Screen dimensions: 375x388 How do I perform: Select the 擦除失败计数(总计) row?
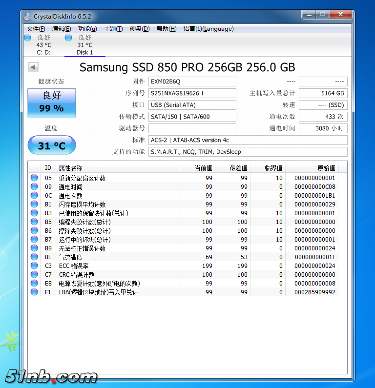click(x=183, y=231)
